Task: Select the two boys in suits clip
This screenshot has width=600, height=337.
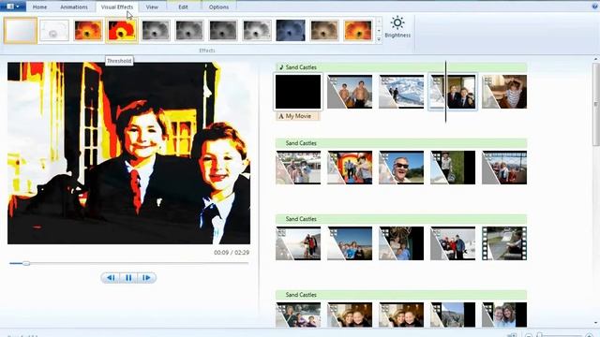Action: click(x=453, y=92)
